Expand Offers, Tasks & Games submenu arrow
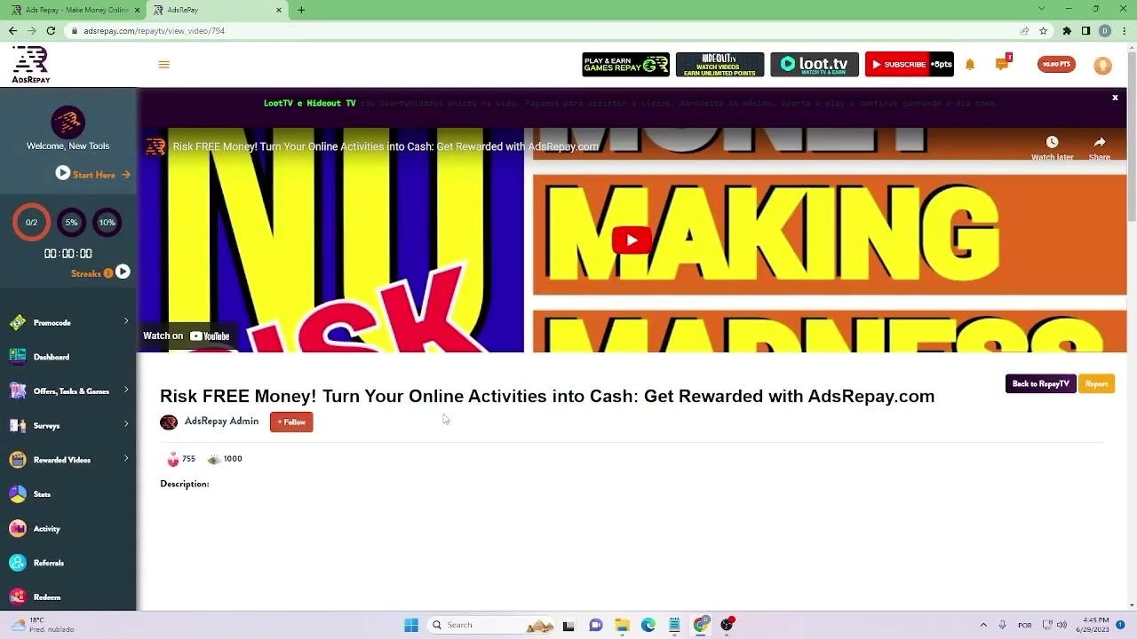Viewport: 1137px width, 639px height. pos(126,390)
